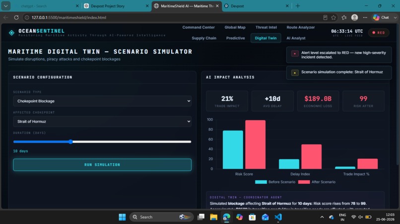Click the 06:33:14 UTC clock
400x224 pixels.
tap(347, 31)
